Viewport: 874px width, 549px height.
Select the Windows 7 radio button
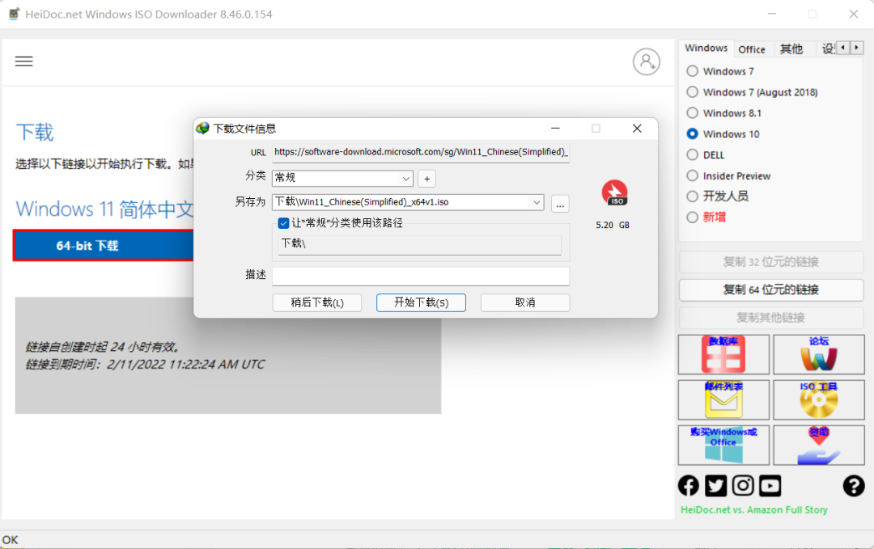coord(692,70)
